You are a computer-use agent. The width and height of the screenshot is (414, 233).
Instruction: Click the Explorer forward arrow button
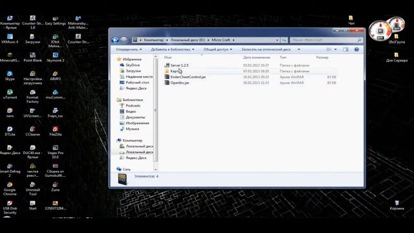pos(124,40)
